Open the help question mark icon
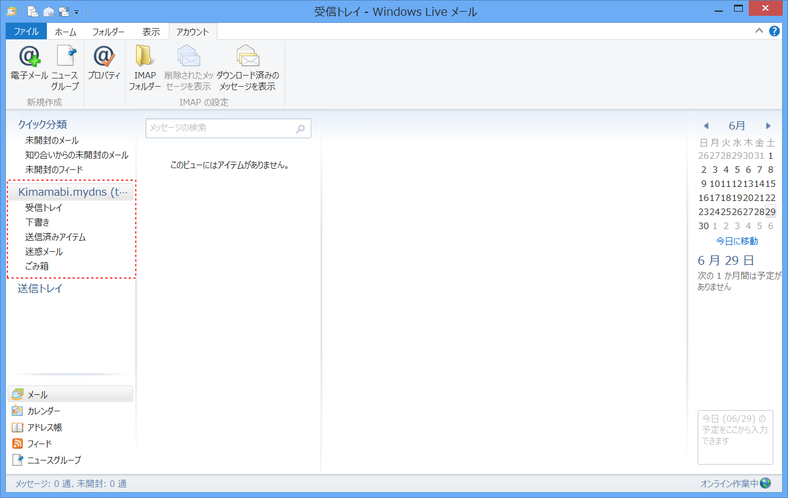788x498 pixels. tap(774, 31)
